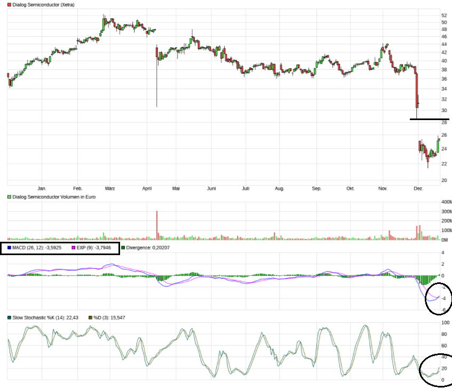Click the 'Sep.' month label
The image size is (452, 388).
(x=316, y=188)
